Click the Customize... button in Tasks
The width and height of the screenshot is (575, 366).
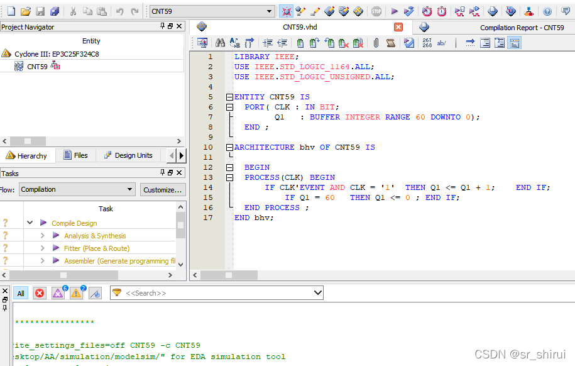point(163,190)
